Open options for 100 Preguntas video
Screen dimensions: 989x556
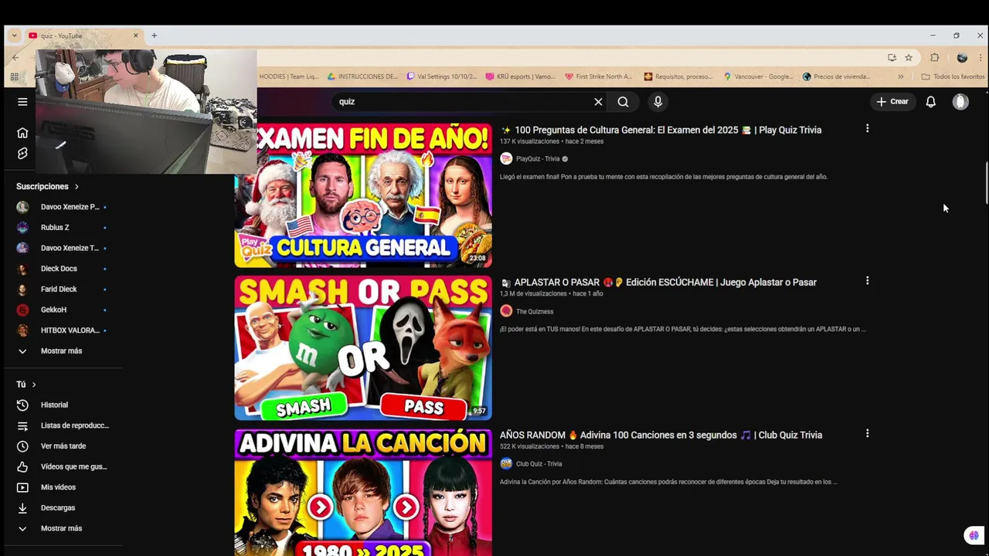click(x=867, y=129)
